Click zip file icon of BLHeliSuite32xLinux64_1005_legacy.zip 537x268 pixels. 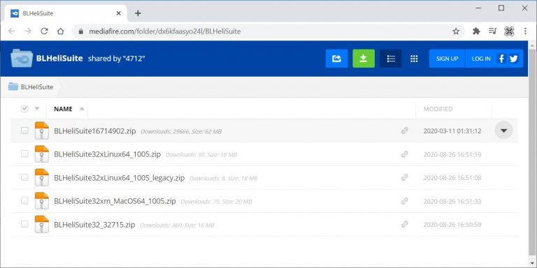tap(42, 177)
